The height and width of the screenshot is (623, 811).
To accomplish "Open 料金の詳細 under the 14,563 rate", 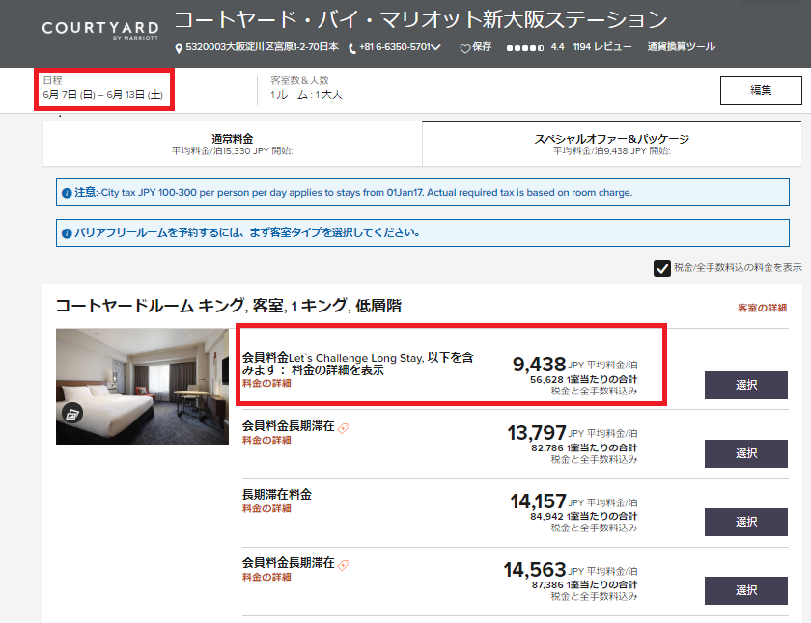I will [266, 577].
